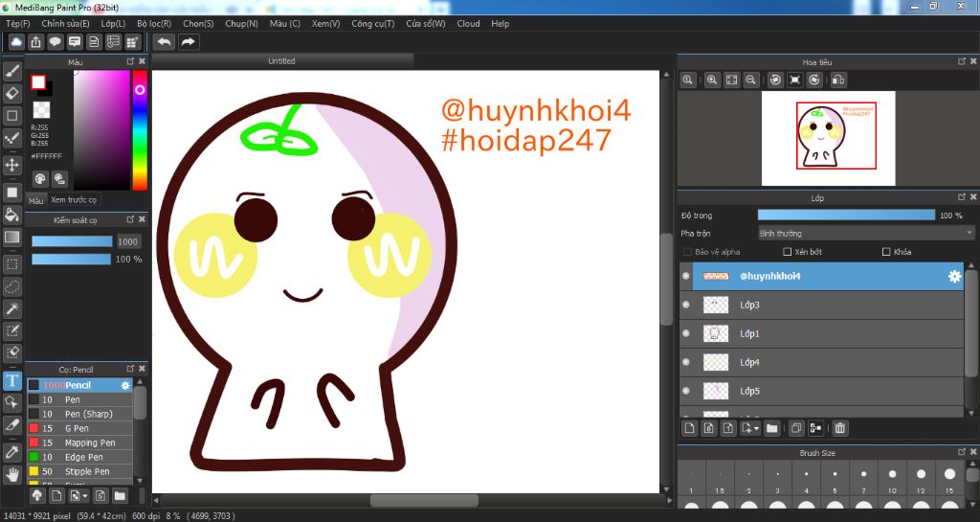
Task: Select the Eyedropper tool
Action: pos(11,453)
